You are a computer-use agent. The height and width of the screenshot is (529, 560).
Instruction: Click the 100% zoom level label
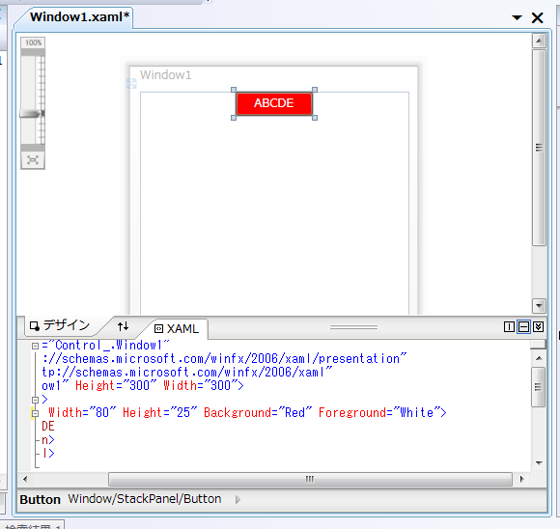pyautogui.click(x=33, y=42)
